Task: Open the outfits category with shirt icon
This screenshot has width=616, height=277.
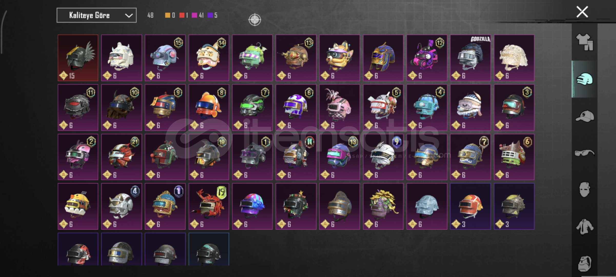Action: [584, 42]
